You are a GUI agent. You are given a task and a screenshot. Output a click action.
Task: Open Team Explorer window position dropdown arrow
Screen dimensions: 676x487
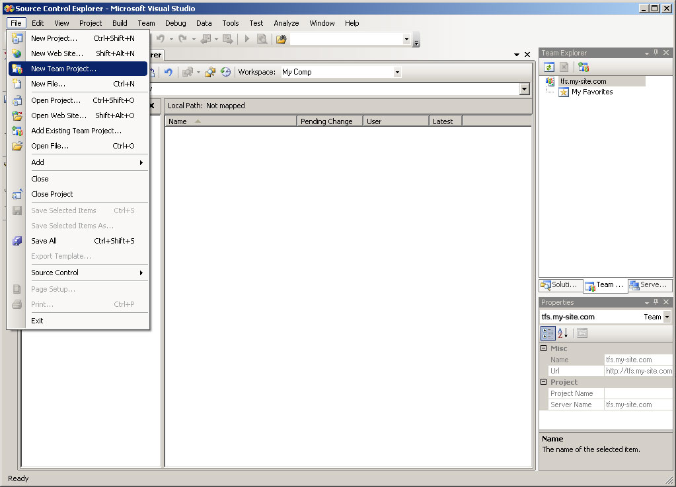point(647,53)
